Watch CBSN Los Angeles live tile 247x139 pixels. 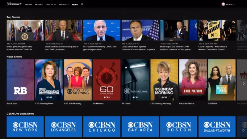coord(64,127)
